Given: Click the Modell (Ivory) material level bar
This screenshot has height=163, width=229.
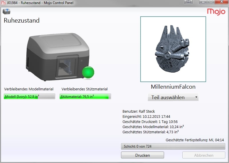Looking at the screenshot, I should 29,96.
